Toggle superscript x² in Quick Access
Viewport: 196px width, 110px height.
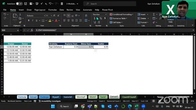pos(42,4)
